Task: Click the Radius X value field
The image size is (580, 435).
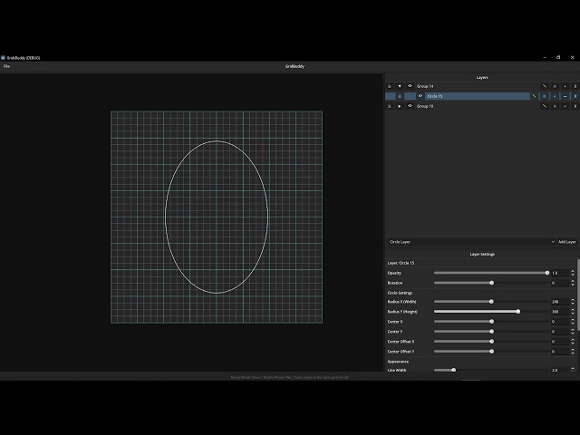Action: tap(560, 302)
